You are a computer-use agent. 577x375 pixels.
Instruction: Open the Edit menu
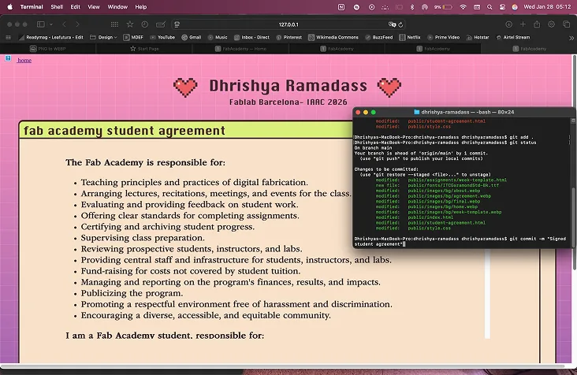pos(75,6)
